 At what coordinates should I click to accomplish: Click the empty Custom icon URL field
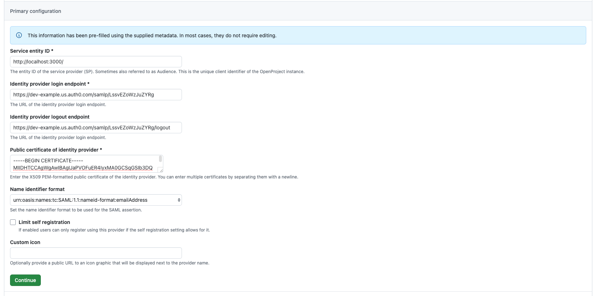[96, 253]
